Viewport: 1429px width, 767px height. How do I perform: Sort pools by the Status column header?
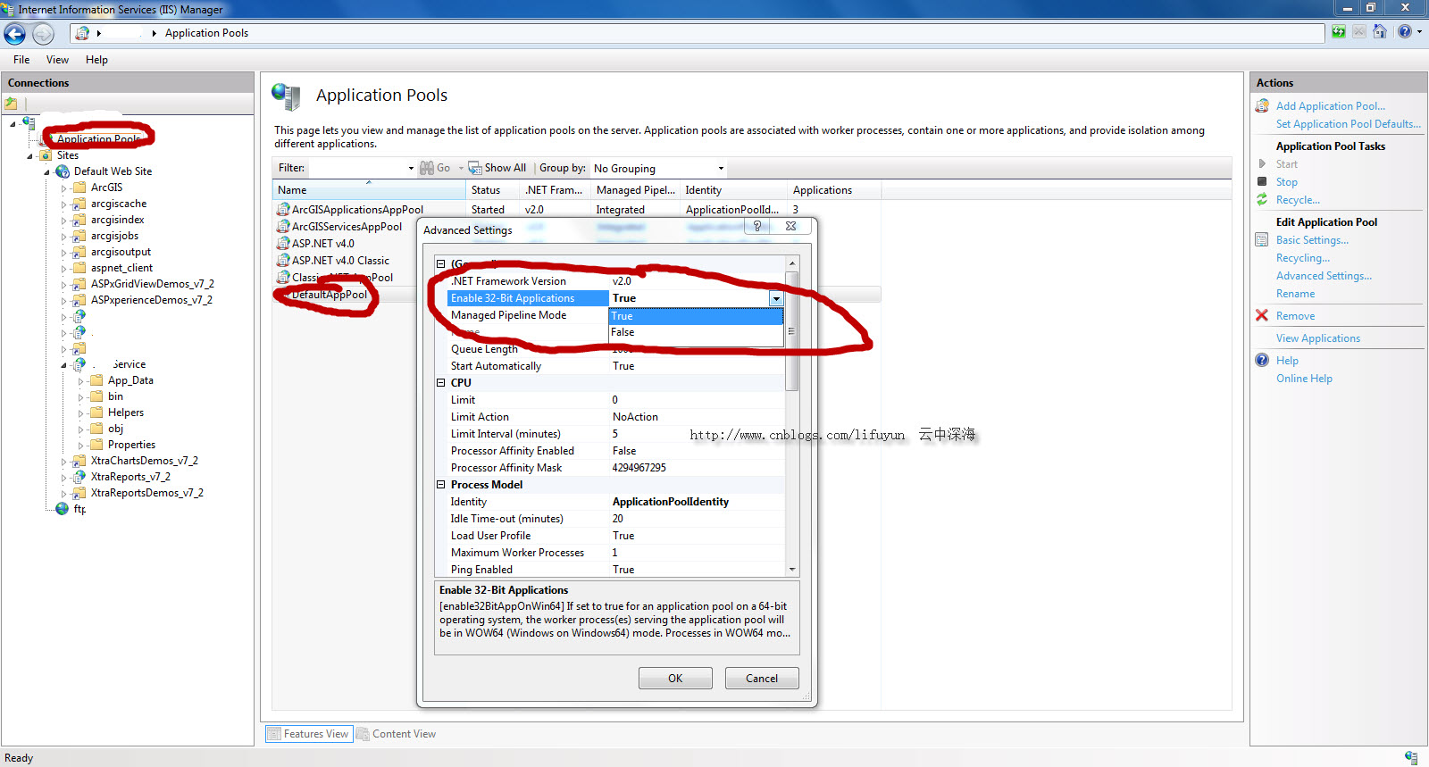click(492, 190)
